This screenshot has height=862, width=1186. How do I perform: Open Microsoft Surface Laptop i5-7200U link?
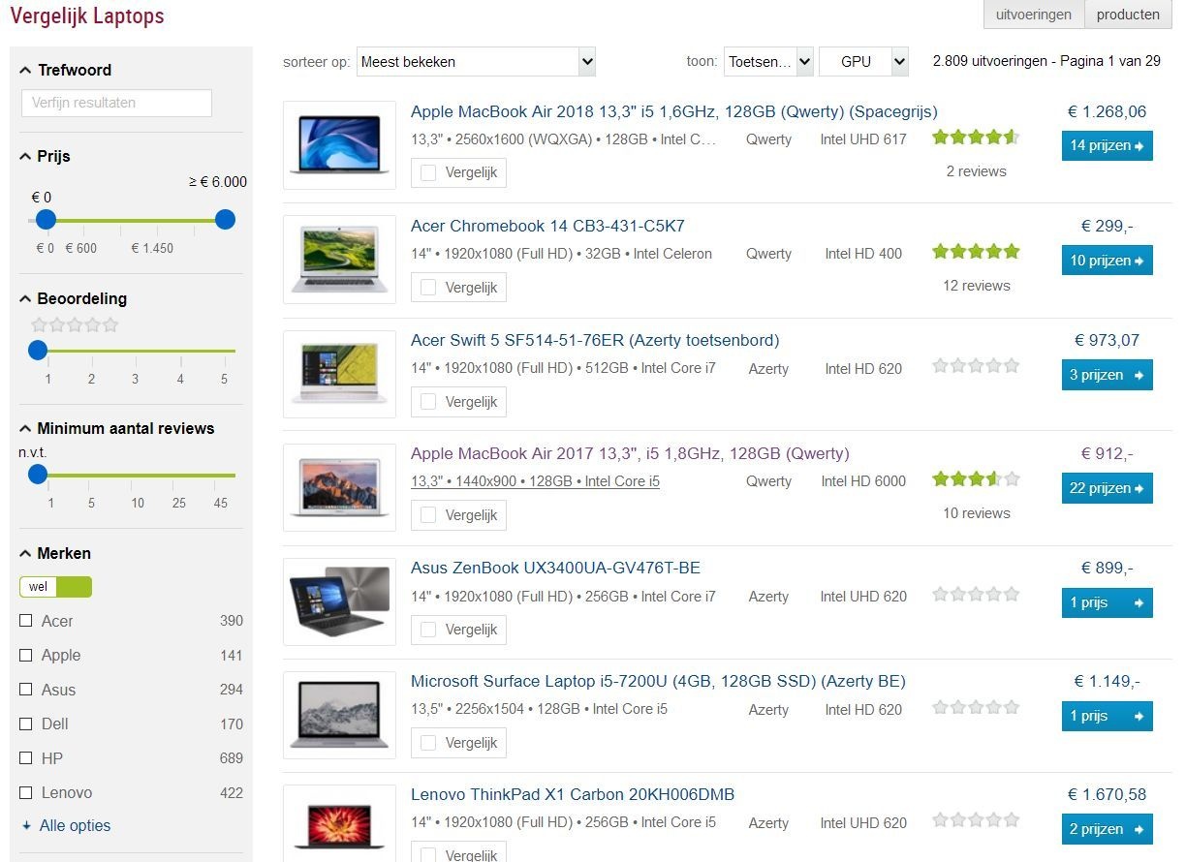coord(658,681)
